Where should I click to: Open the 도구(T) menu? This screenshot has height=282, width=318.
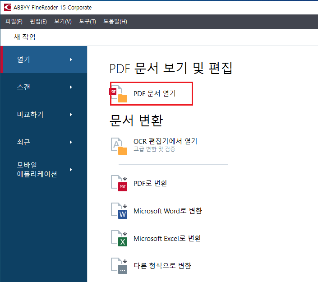(88, 21)
